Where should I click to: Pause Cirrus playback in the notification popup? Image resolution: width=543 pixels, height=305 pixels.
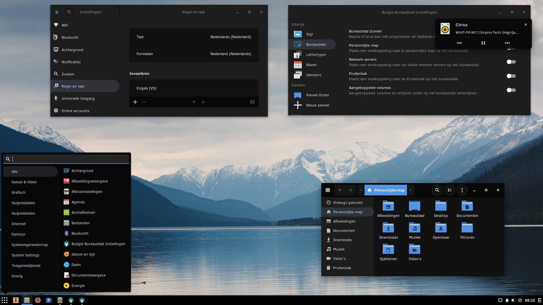483,43
